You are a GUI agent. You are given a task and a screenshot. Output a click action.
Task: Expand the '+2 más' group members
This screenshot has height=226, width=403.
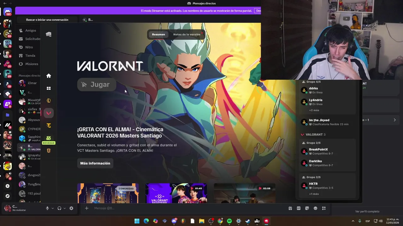point(314,110)
